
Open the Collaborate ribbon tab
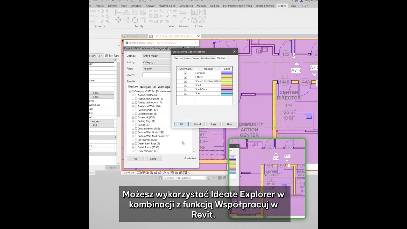click(x=186, y=6)
